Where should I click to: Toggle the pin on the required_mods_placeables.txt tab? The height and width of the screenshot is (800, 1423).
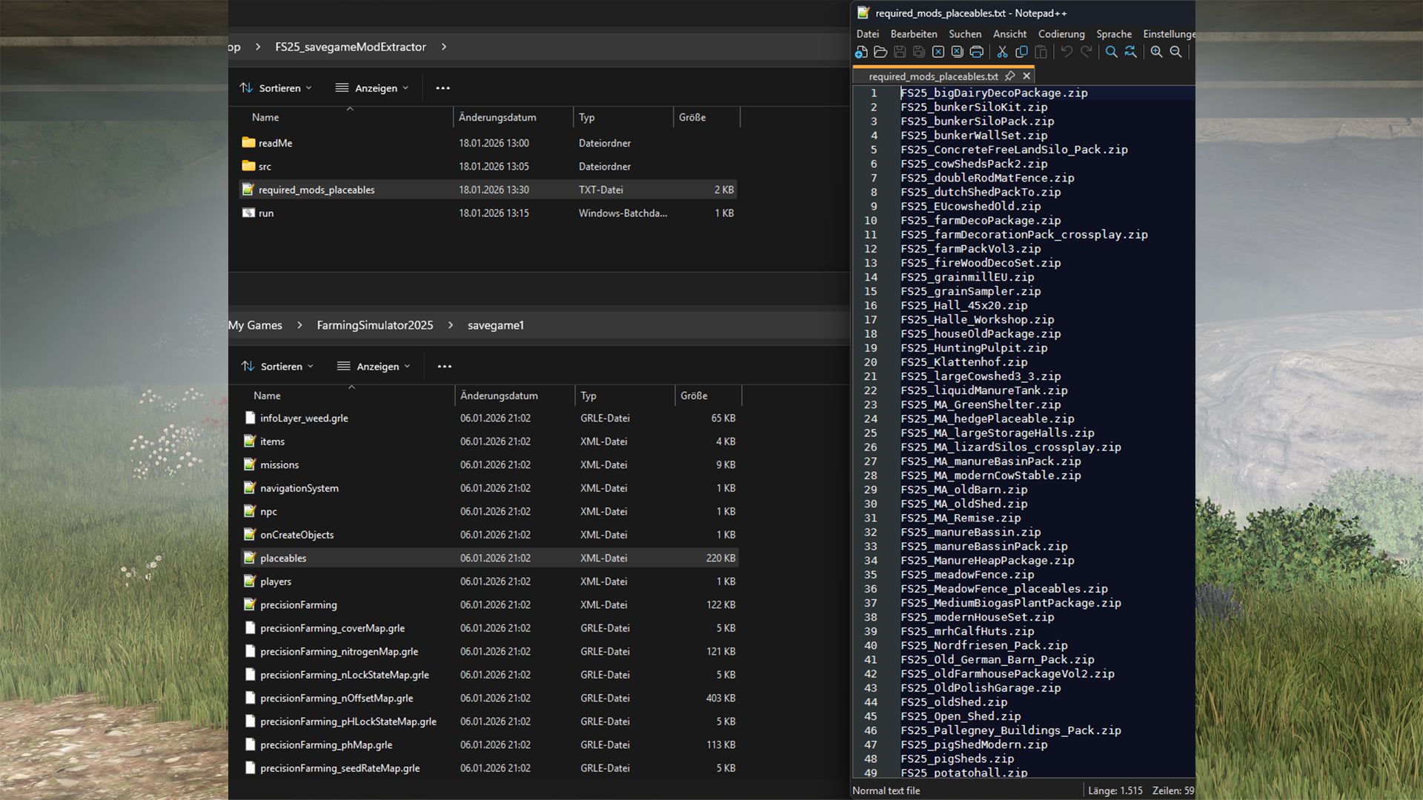pos(1010,76)
